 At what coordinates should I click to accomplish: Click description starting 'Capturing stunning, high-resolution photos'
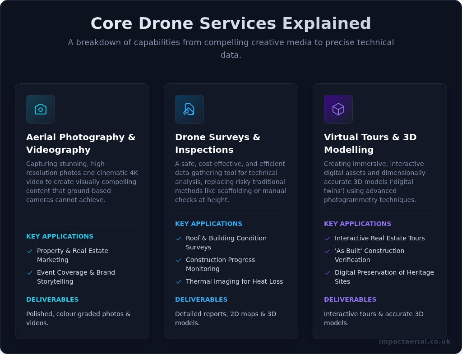coord(82,182)
